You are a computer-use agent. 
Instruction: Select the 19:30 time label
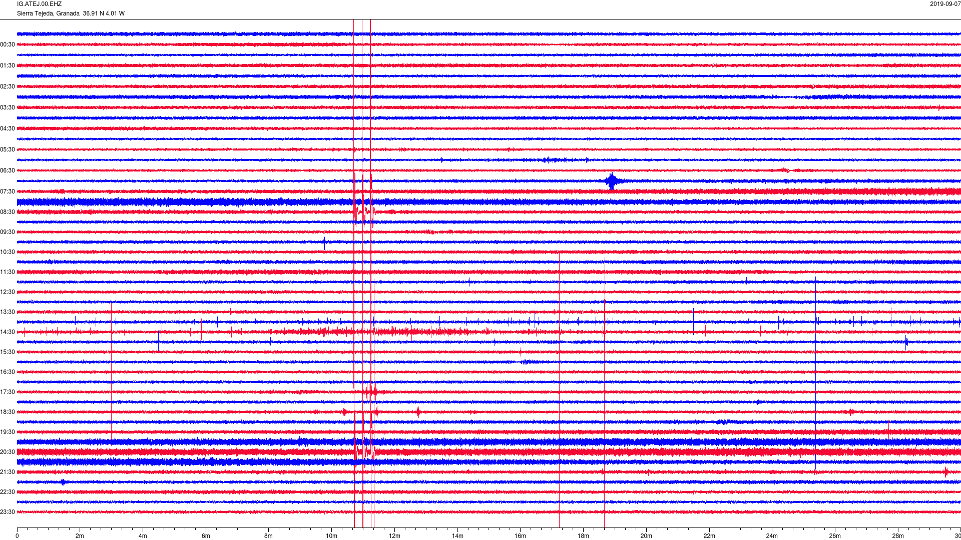pos(8,432)
